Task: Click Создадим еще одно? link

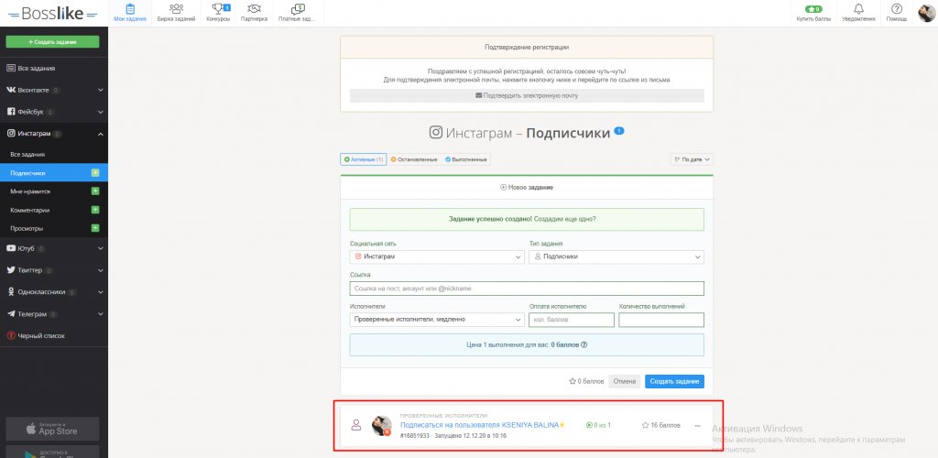Action: (x=564, y=219)
